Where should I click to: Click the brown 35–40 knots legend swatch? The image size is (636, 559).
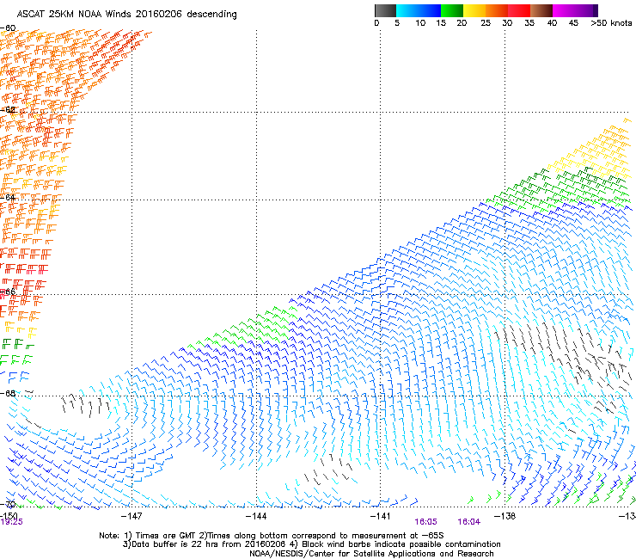[x=541, y=10]
